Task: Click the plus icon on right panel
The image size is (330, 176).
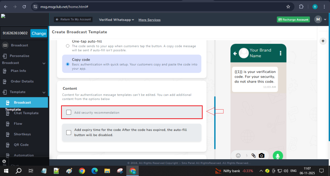Action: click(323, 41)
